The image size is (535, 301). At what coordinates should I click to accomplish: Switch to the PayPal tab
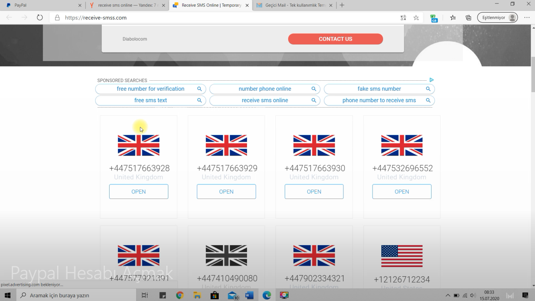(x=42, y=5)
